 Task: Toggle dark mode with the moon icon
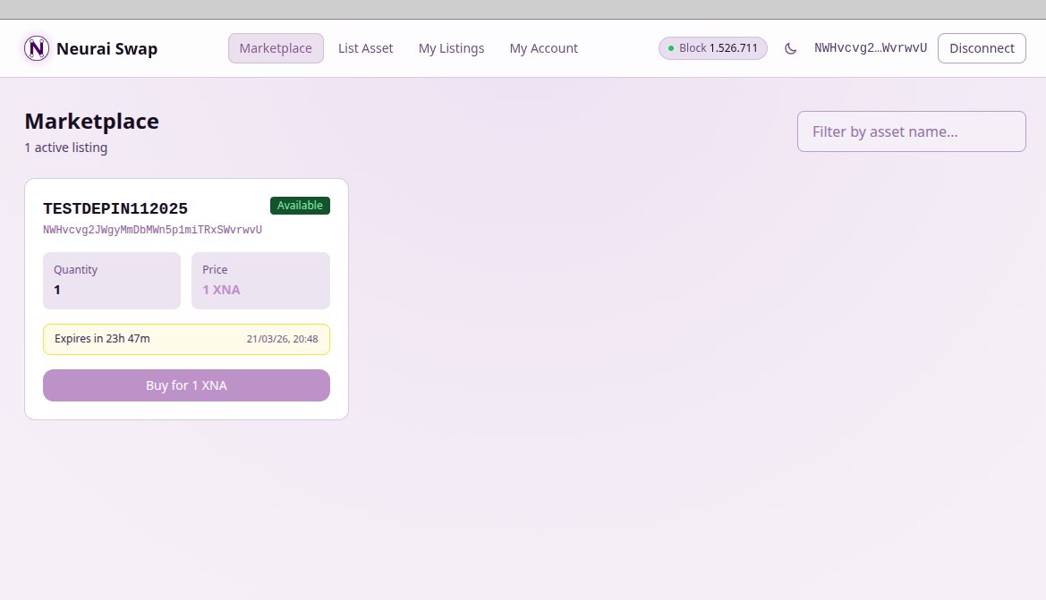click(790, 48)
